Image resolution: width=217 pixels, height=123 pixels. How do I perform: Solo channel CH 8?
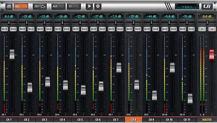(x=138, y=29)
